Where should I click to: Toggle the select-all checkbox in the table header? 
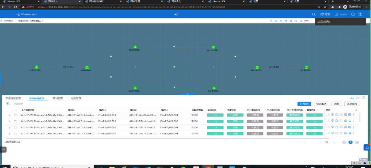15,110
